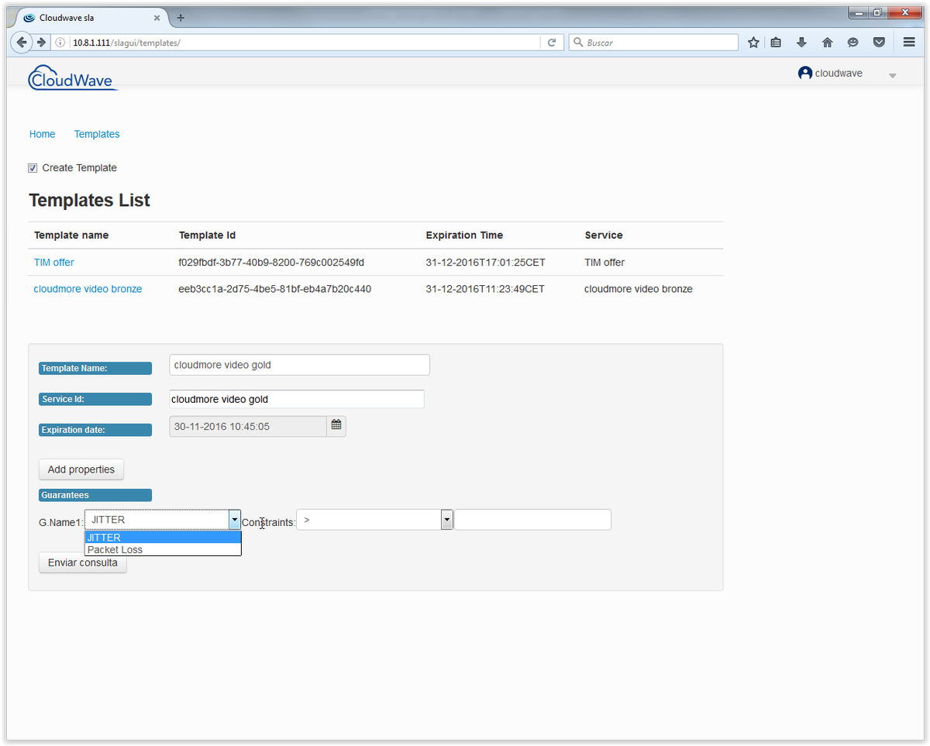Select JITTER option in list
The image size is (930, 746).
163,538
